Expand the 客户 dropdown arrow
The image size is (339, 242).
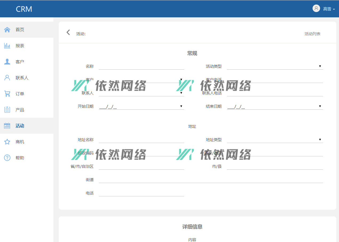tap(181, 80)
